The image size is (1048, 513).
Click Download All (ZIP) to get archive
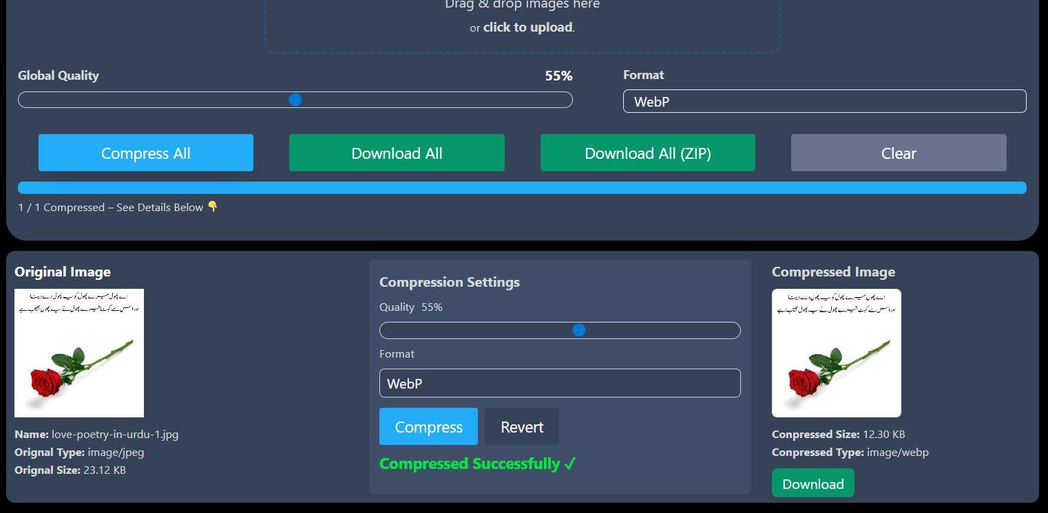[647, 153]
